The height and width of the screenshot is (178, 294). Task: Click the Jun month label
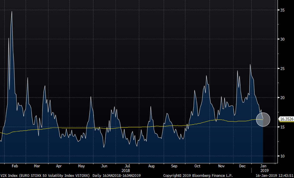pos(104,166)
